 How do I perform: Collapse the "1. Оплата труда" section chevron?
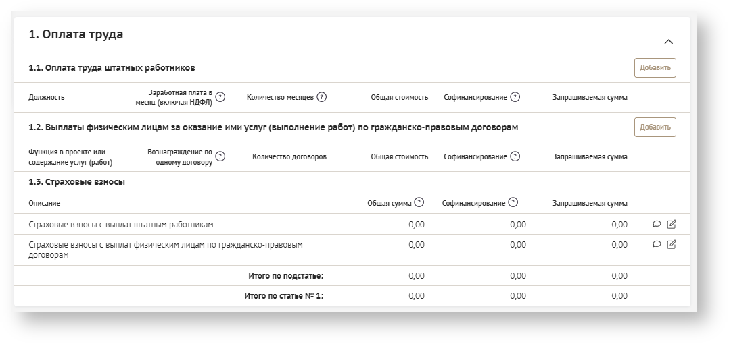point(668,42)
